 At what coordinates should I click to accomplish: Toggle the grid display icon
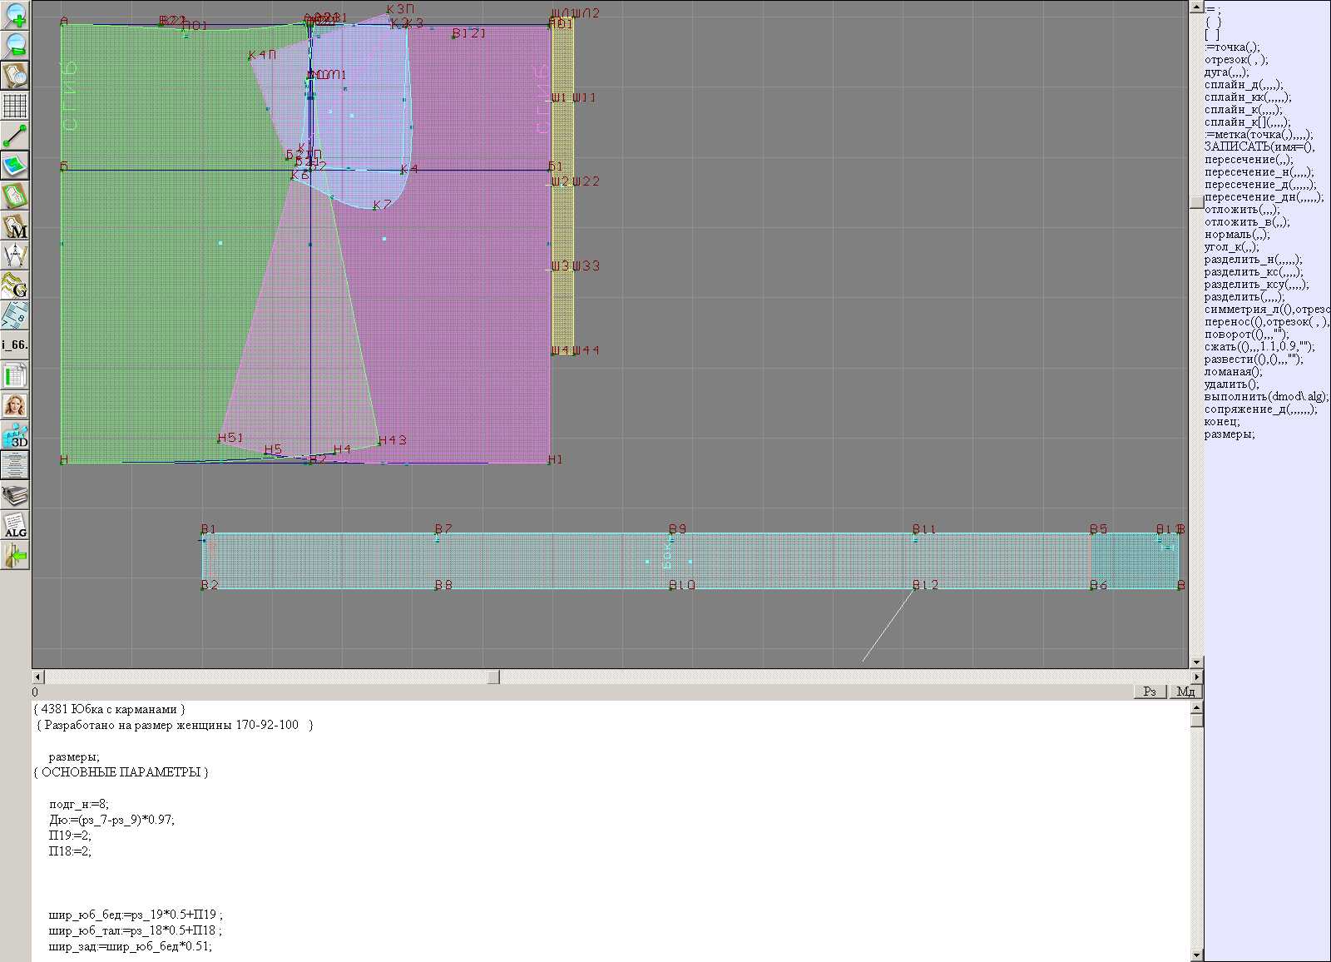pyautogui.click(x=15, y=106)
